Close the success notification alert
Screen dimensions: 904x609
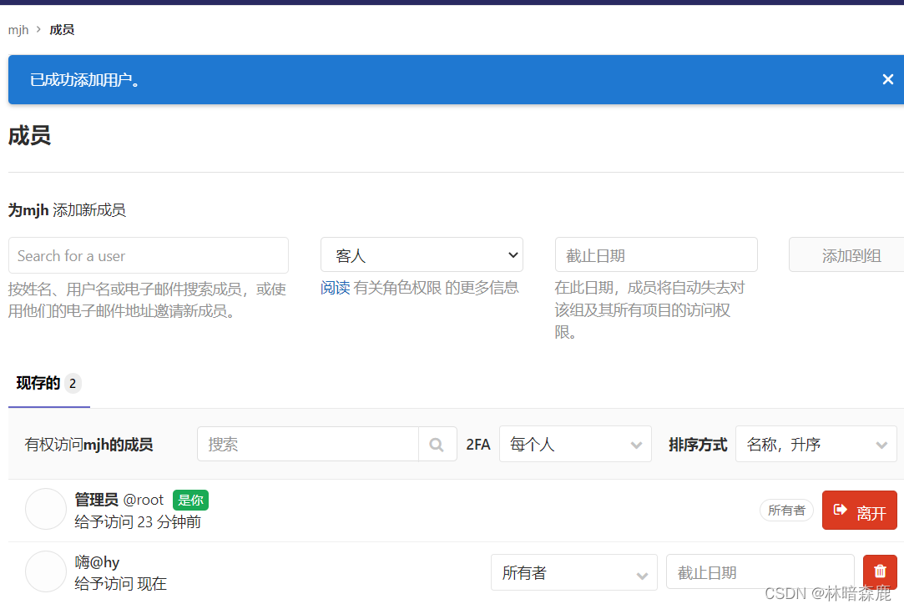(x=887, y=79)
